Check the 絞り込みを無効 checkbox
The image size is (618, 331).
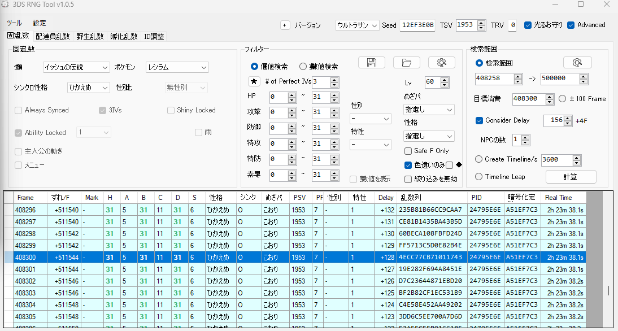[x=408, y=179]
